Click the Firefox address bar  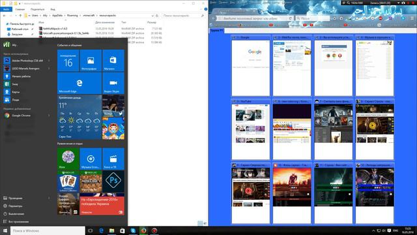(x=253, y=18)
